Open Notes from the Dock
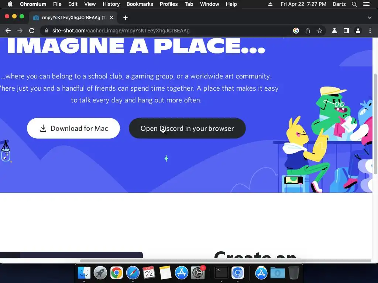This screenshot has height=283, width=378. [x=165, y=273]
